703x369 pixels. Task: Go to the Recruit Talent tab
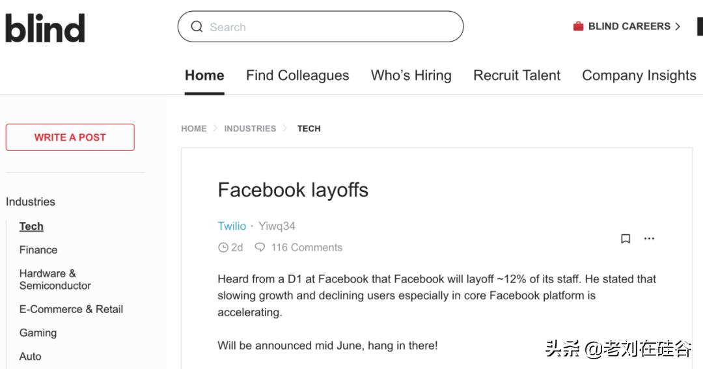point(517,75)
